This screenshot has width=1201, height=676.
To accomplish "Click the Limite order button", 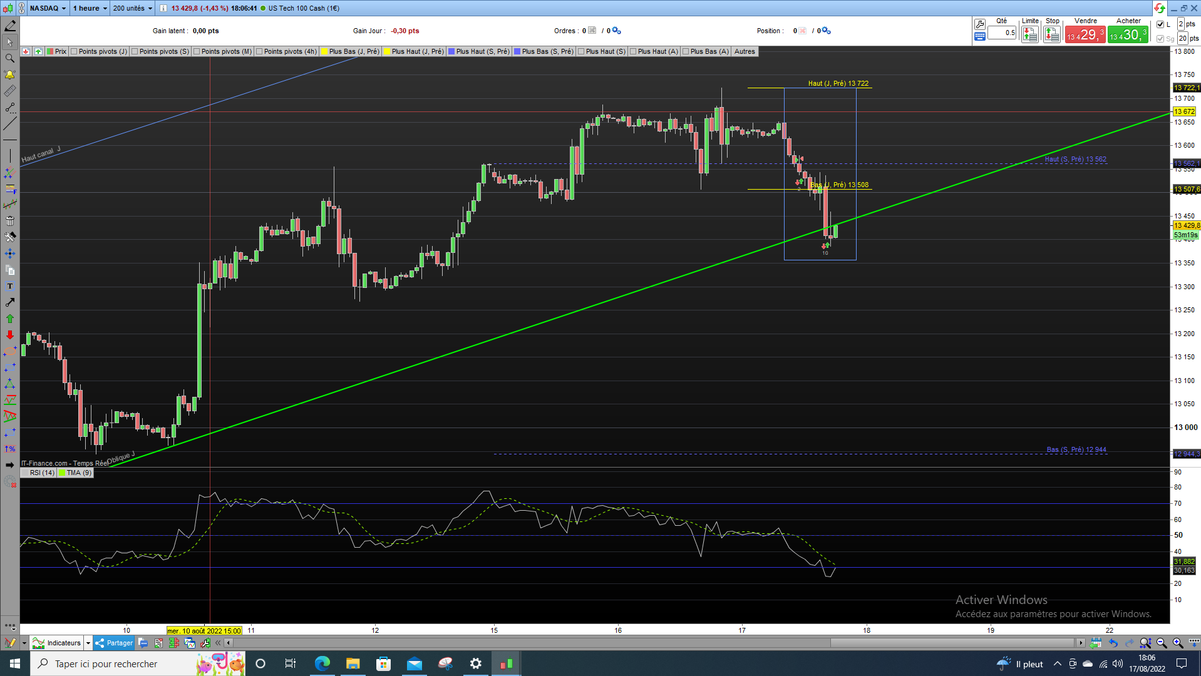I will (x=1030, y=34).
